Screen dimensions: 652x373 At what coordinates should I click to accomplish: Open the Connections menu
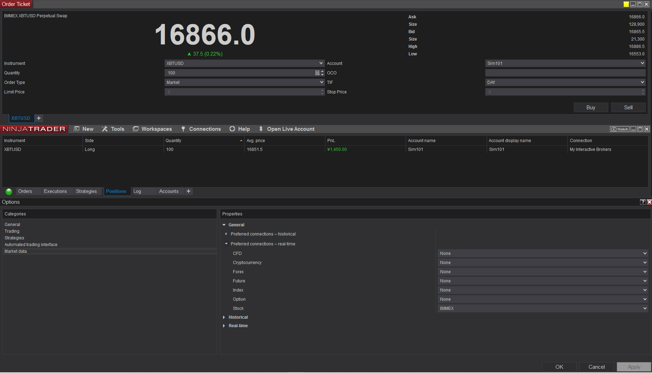click(201, 129)
